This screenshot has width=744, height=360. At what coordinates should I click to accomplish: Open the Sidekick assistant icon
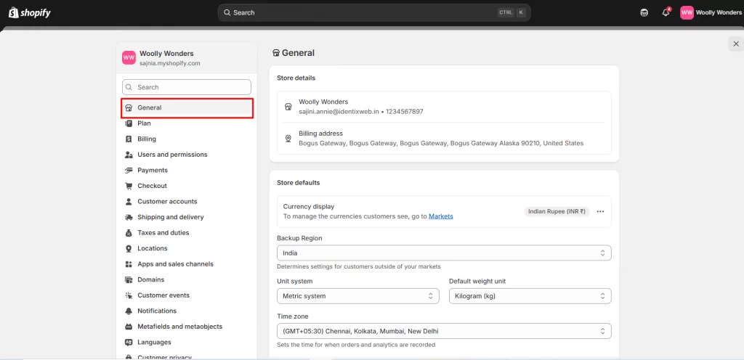point(644,13)
